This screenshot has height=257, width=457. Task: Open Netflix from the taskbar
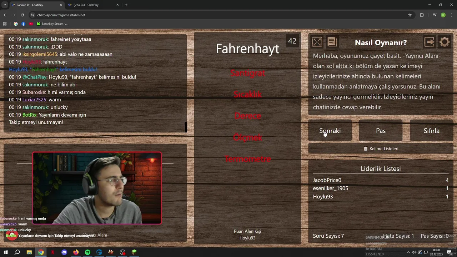(x=52, y=252)
